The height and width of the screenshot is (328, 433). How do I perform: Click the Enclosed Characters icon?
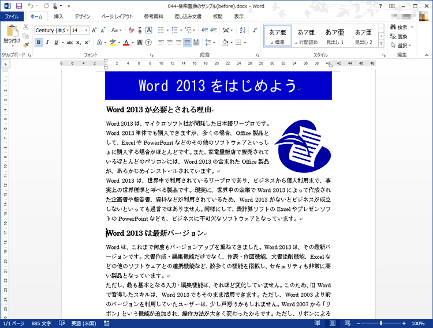148,43
